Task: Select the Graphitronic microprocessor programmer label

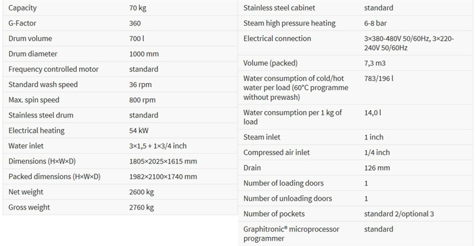Action: pyautogui.click(x=291, y=234)
